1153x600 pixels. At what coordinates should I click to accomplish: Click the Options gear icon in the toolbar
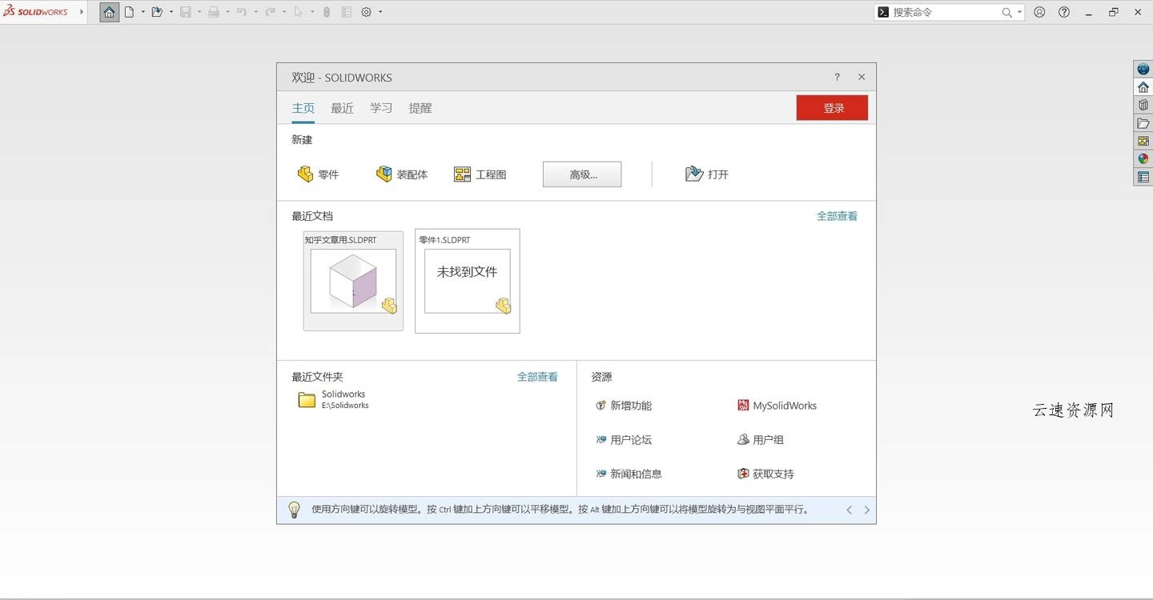click(x=366, y=11)
